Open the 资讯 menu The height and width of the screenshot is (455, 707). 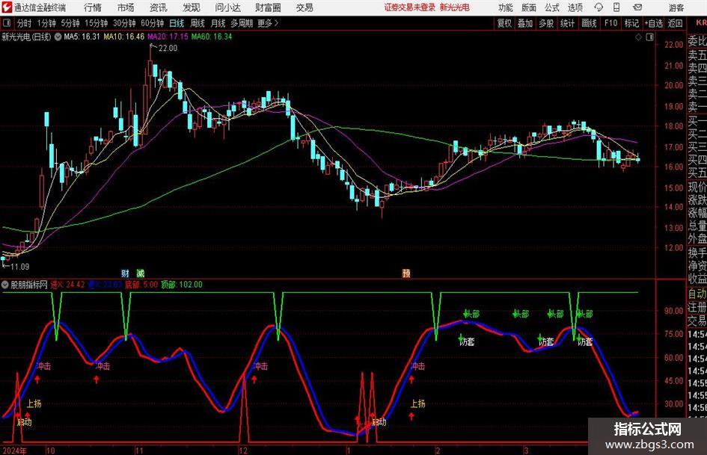(159, 7)
